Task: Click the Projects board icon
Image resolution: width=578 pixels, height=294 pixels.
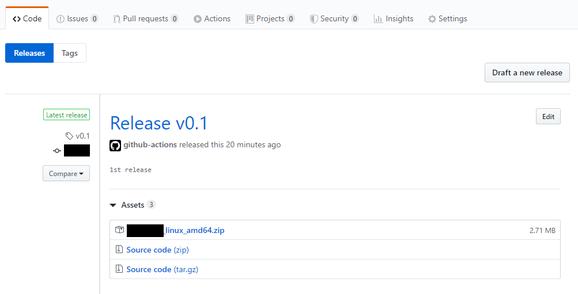Action: point(250,19)
